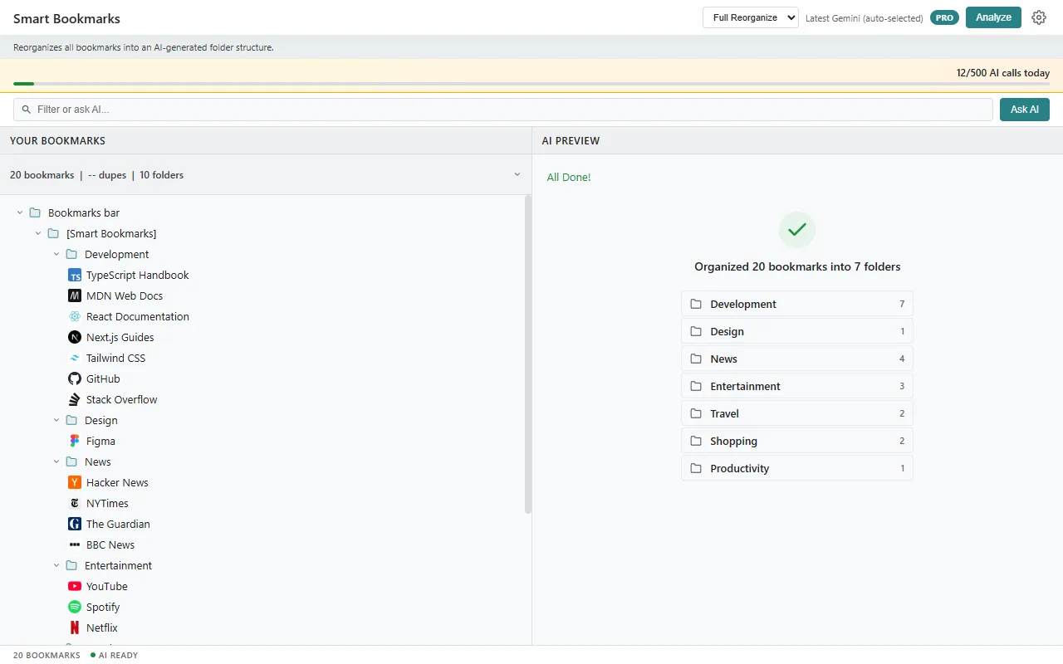The height and width of the screenshot is (664, 1063).
Task: Click the Next.js Guides favicon
Action: tap(75, 337)
